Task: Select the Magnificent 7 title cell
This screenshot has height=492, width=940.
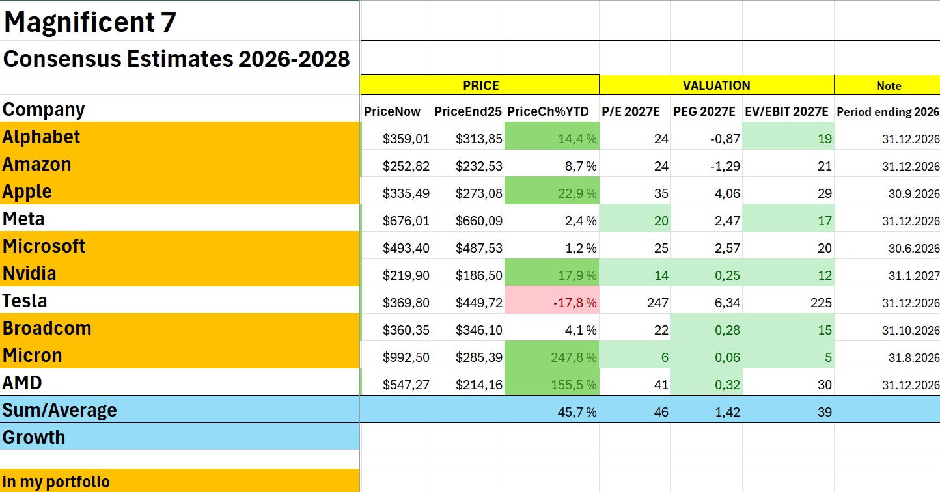Action: 180,20
